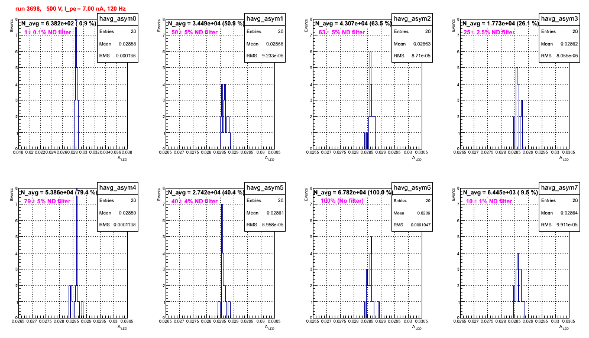
Task: Click the red run 3698 header text
Action: 70,8
